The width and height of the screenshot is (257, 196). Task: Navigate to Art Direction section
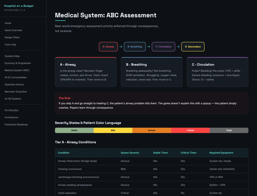pos(12,110)
